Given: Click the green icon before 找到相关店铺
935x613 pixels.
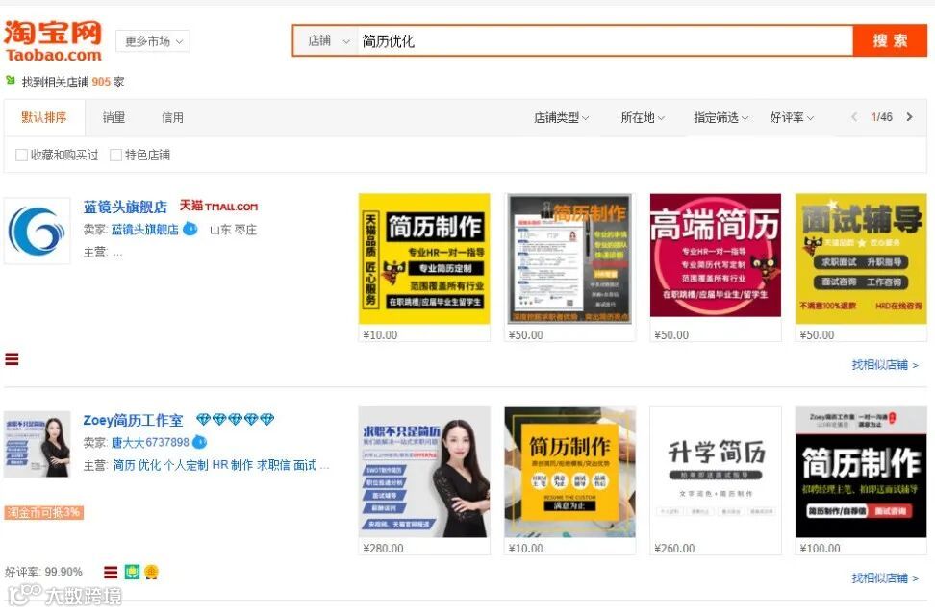Looking at the screenshot, I should click(x=11, y=80).
